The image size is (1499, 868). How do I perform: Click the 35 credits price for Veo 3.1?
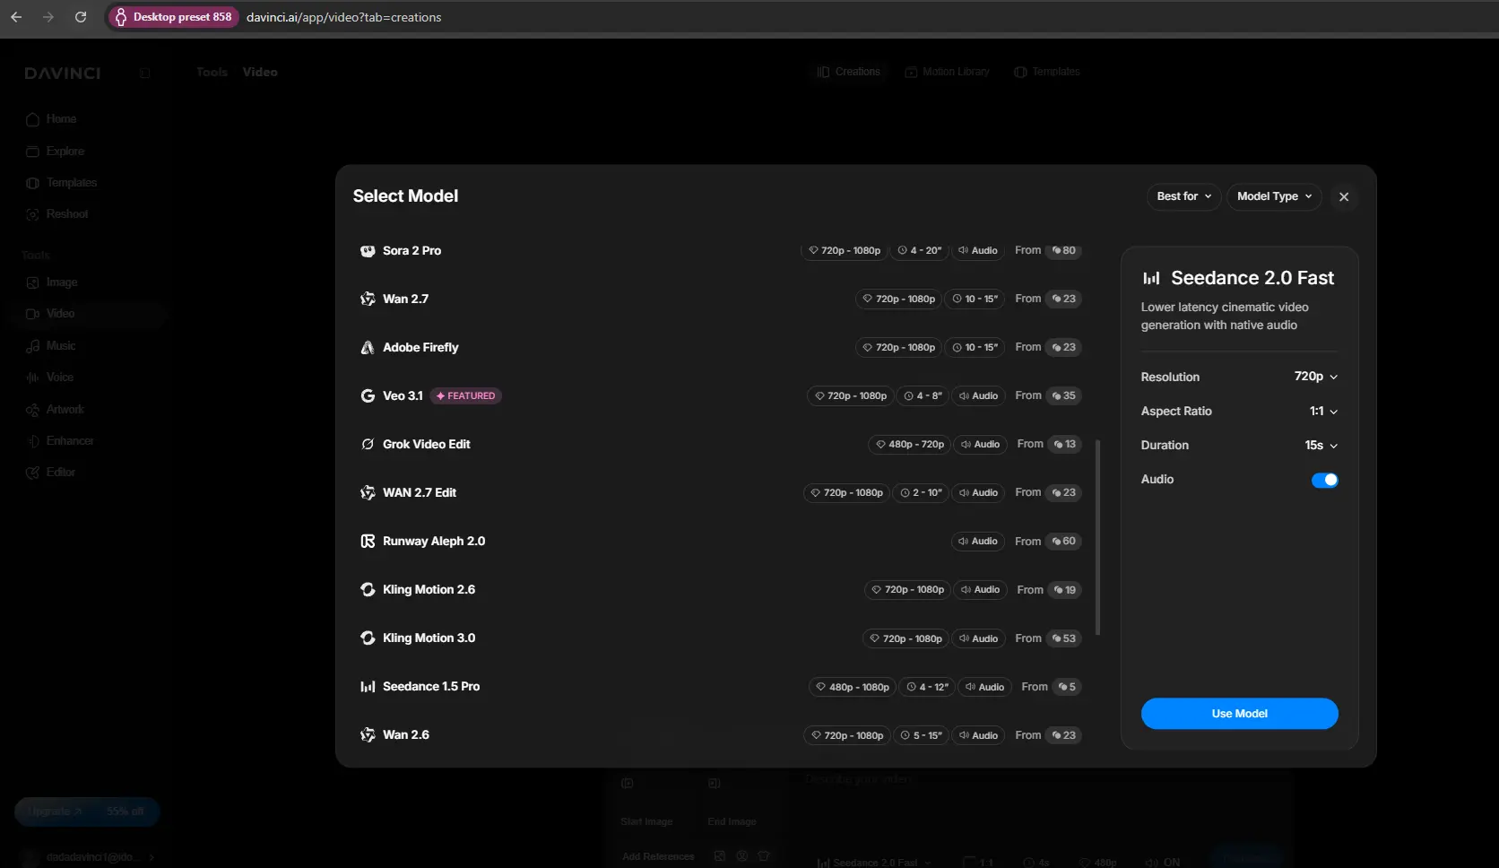click(x=1064, y=396)
